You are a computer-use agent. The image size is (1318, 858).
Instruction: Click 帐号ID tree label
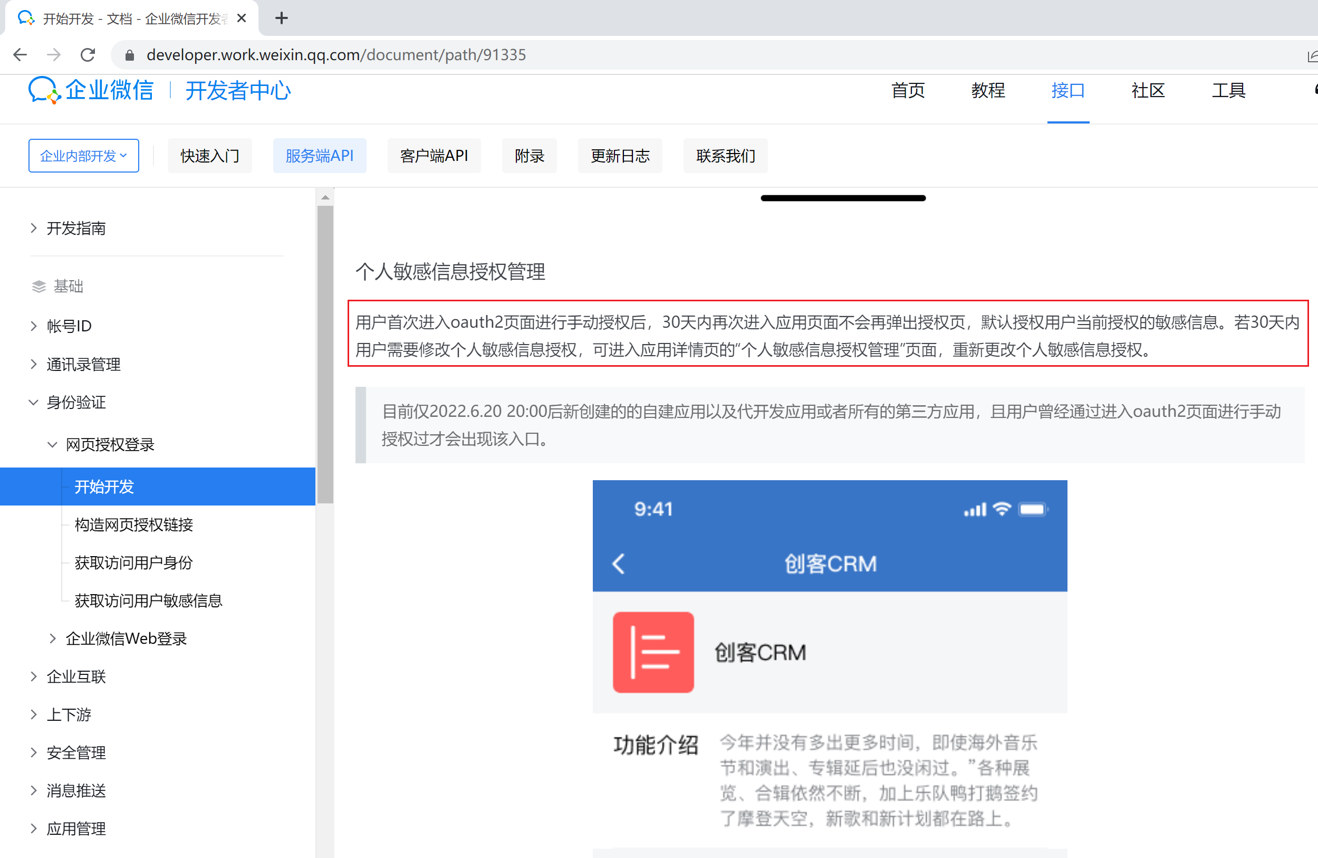click(69, 326)
